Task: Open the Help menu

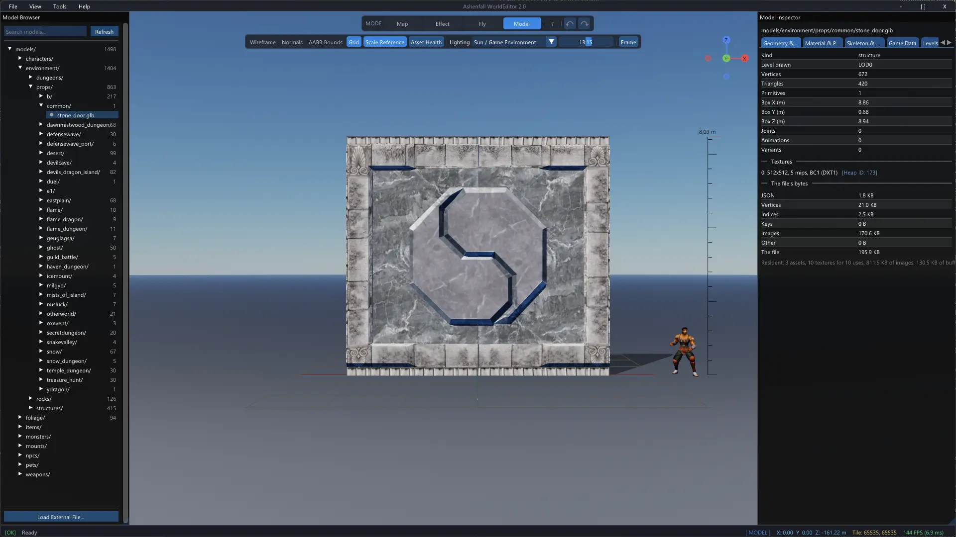Action: [84, 6]
